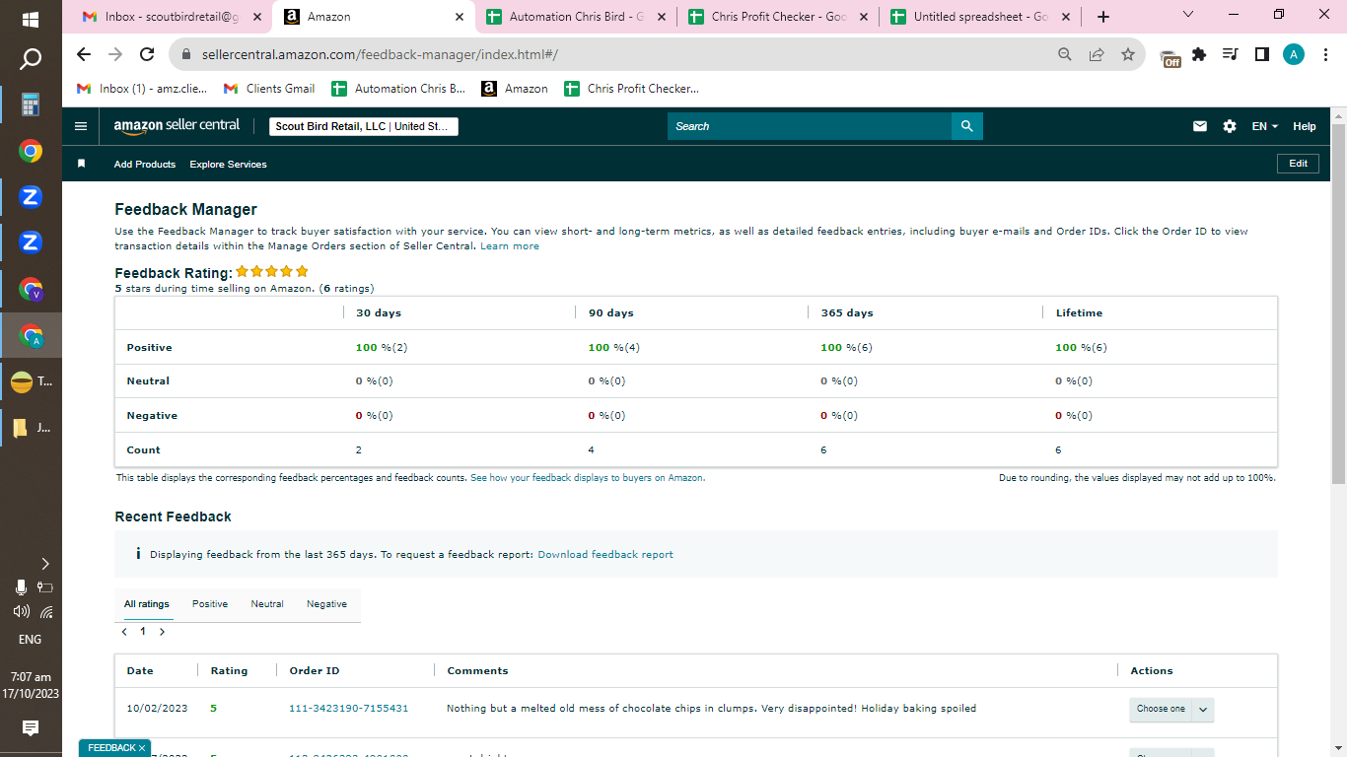1347x757 pixels.
Task: Switch to the Neutral feedback tab
Action: coord(267,604)
